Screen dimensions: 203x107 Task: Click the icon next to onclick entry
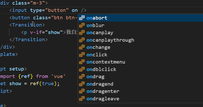tap(82, 55)
